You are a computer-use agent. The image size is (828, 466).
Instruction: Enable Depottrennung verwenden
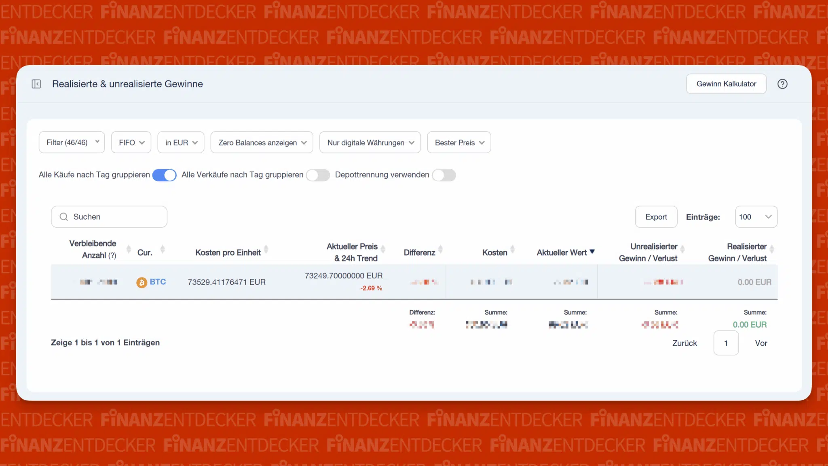[x=444, y=175]
